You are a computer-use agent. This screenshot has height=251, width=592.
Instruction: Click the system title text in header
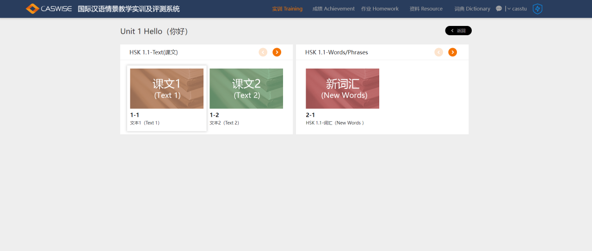pyautogui.click(x=129, y=9)
